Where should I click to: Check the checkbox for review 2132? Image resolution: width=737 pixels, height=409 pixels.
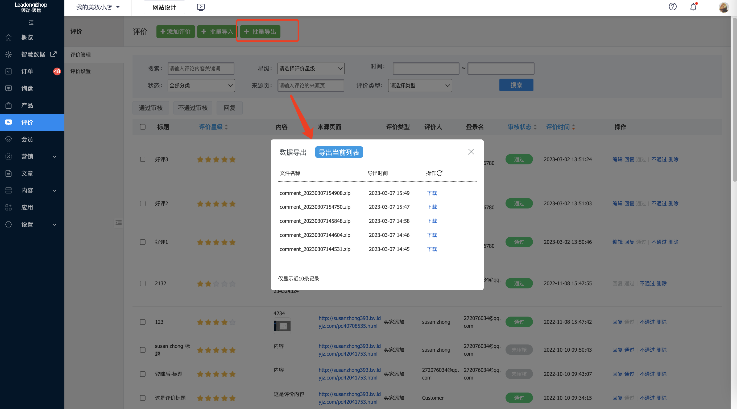(143, 283)
